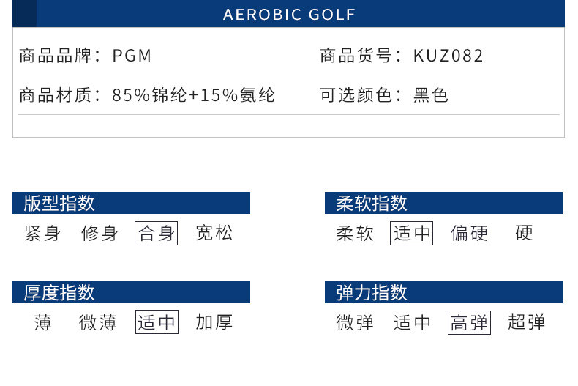Click the brand name PGM
This screenshot has height=386, width=578.
point(132,56)
